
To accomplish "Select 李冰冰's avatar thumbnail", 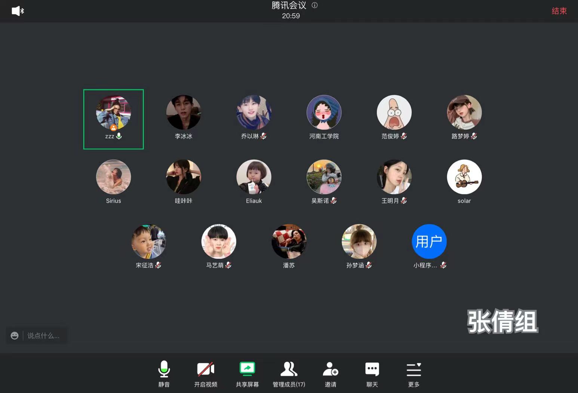I will [184, 112].
